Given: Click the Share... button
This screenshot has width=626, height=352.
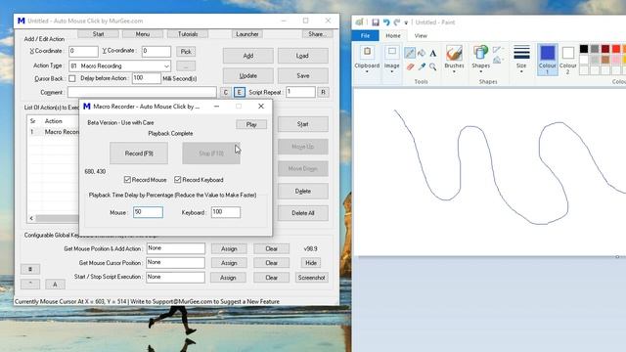Looking at the screenshot, I should coord(317,34).
